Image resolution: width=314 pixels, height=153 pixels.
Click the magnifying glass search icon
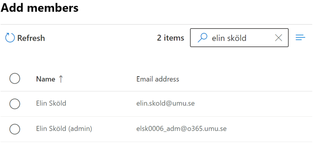pos(202,38)
